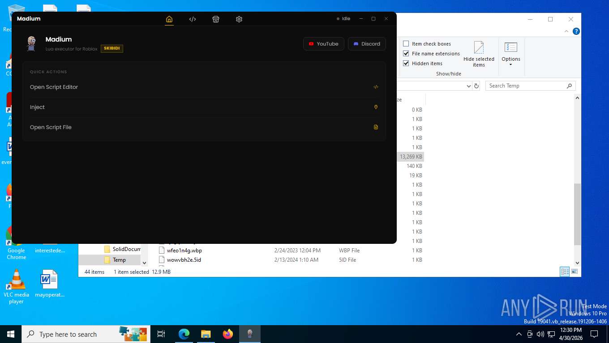Click the scroll up arrow in file list
The width and height of the screenshot is (609, 343).
coord(577,98)
